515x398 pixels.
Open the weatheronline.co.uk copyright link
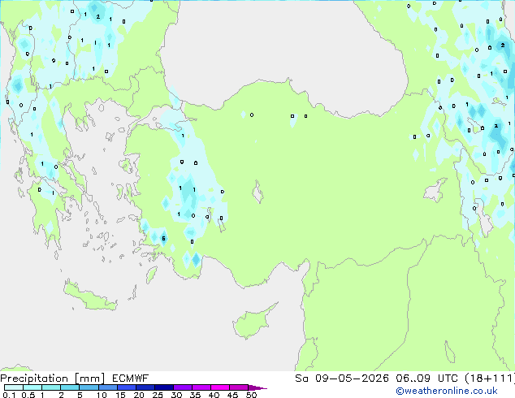tap(447, 391)
